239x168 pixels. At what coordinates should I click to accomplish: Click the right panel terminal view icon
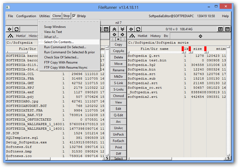pos(227,29)
